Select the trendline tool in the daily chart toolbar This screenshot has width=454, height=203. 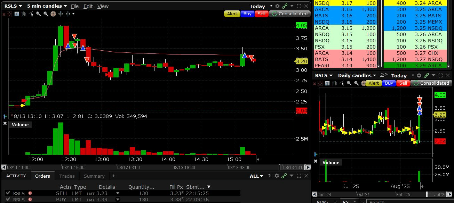pos(342,83)
